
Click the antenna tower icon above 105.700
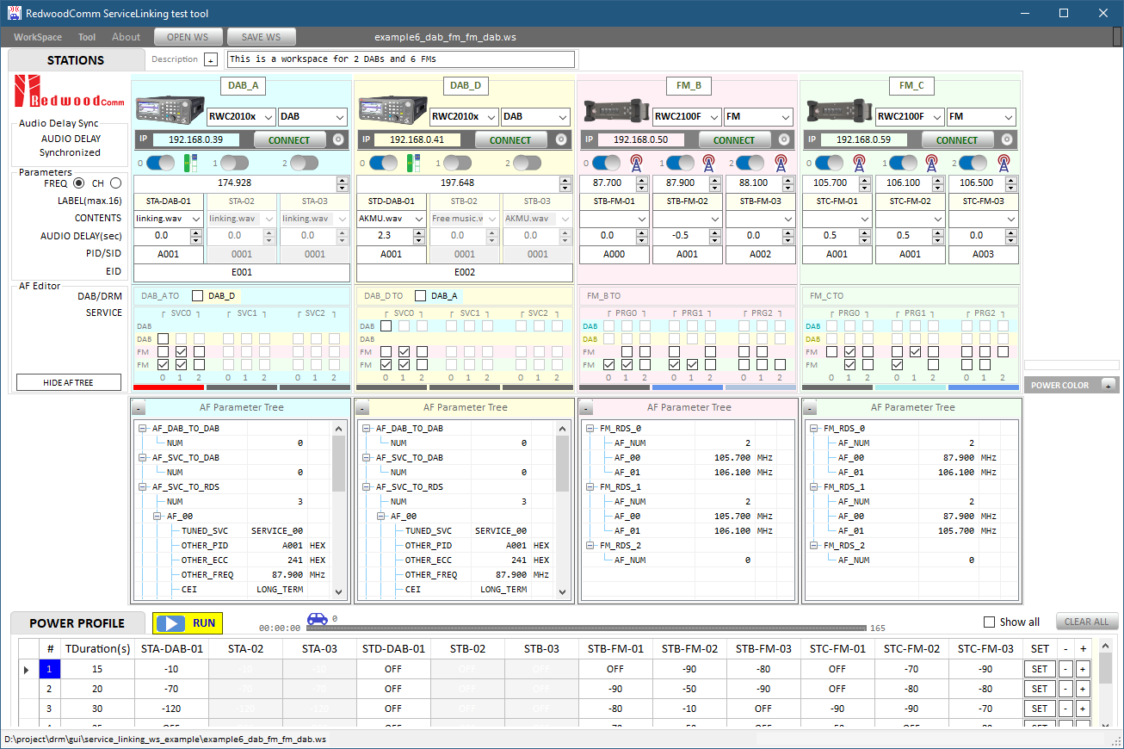point(860,163)
